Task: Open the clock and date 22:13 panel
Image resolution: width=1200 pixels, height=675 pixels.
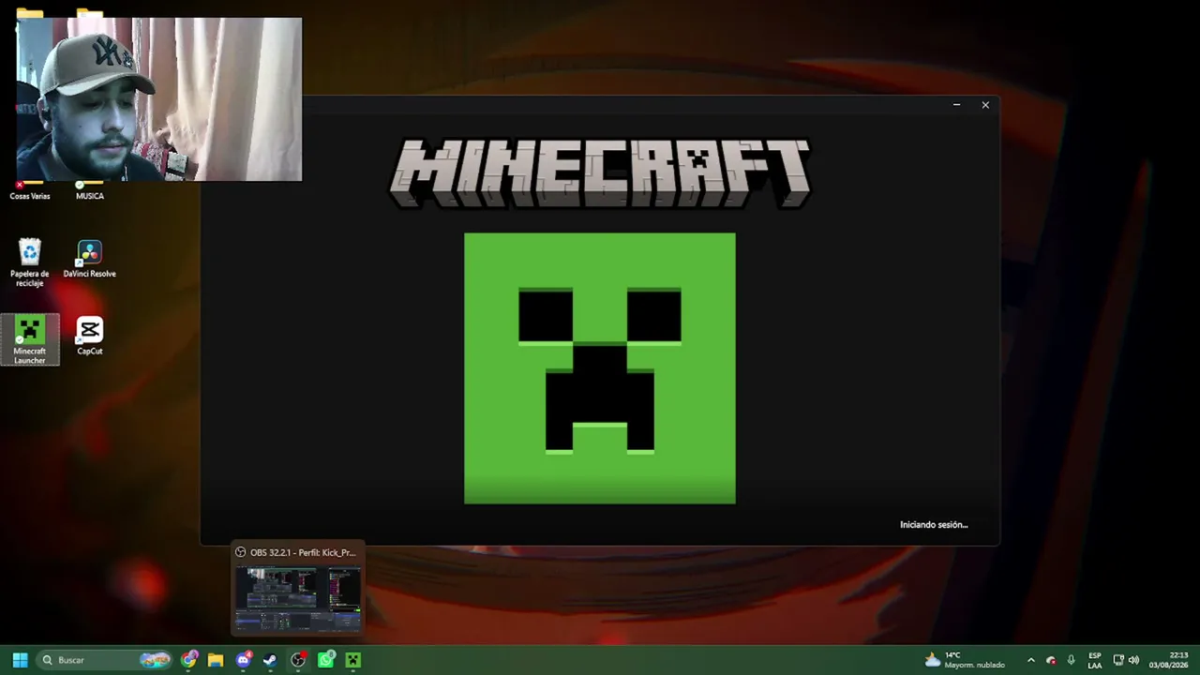Action: point(1168,660)
